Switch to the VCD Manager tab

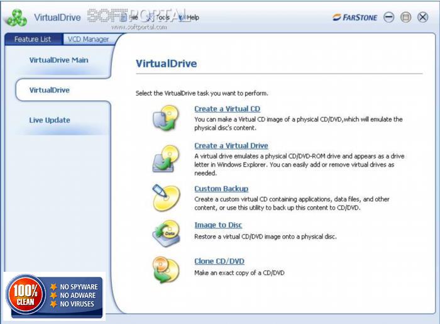89,39
